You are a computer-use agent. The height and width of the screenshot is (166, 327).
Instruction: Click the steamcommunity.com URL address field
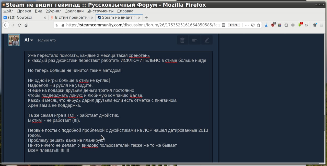143,25
